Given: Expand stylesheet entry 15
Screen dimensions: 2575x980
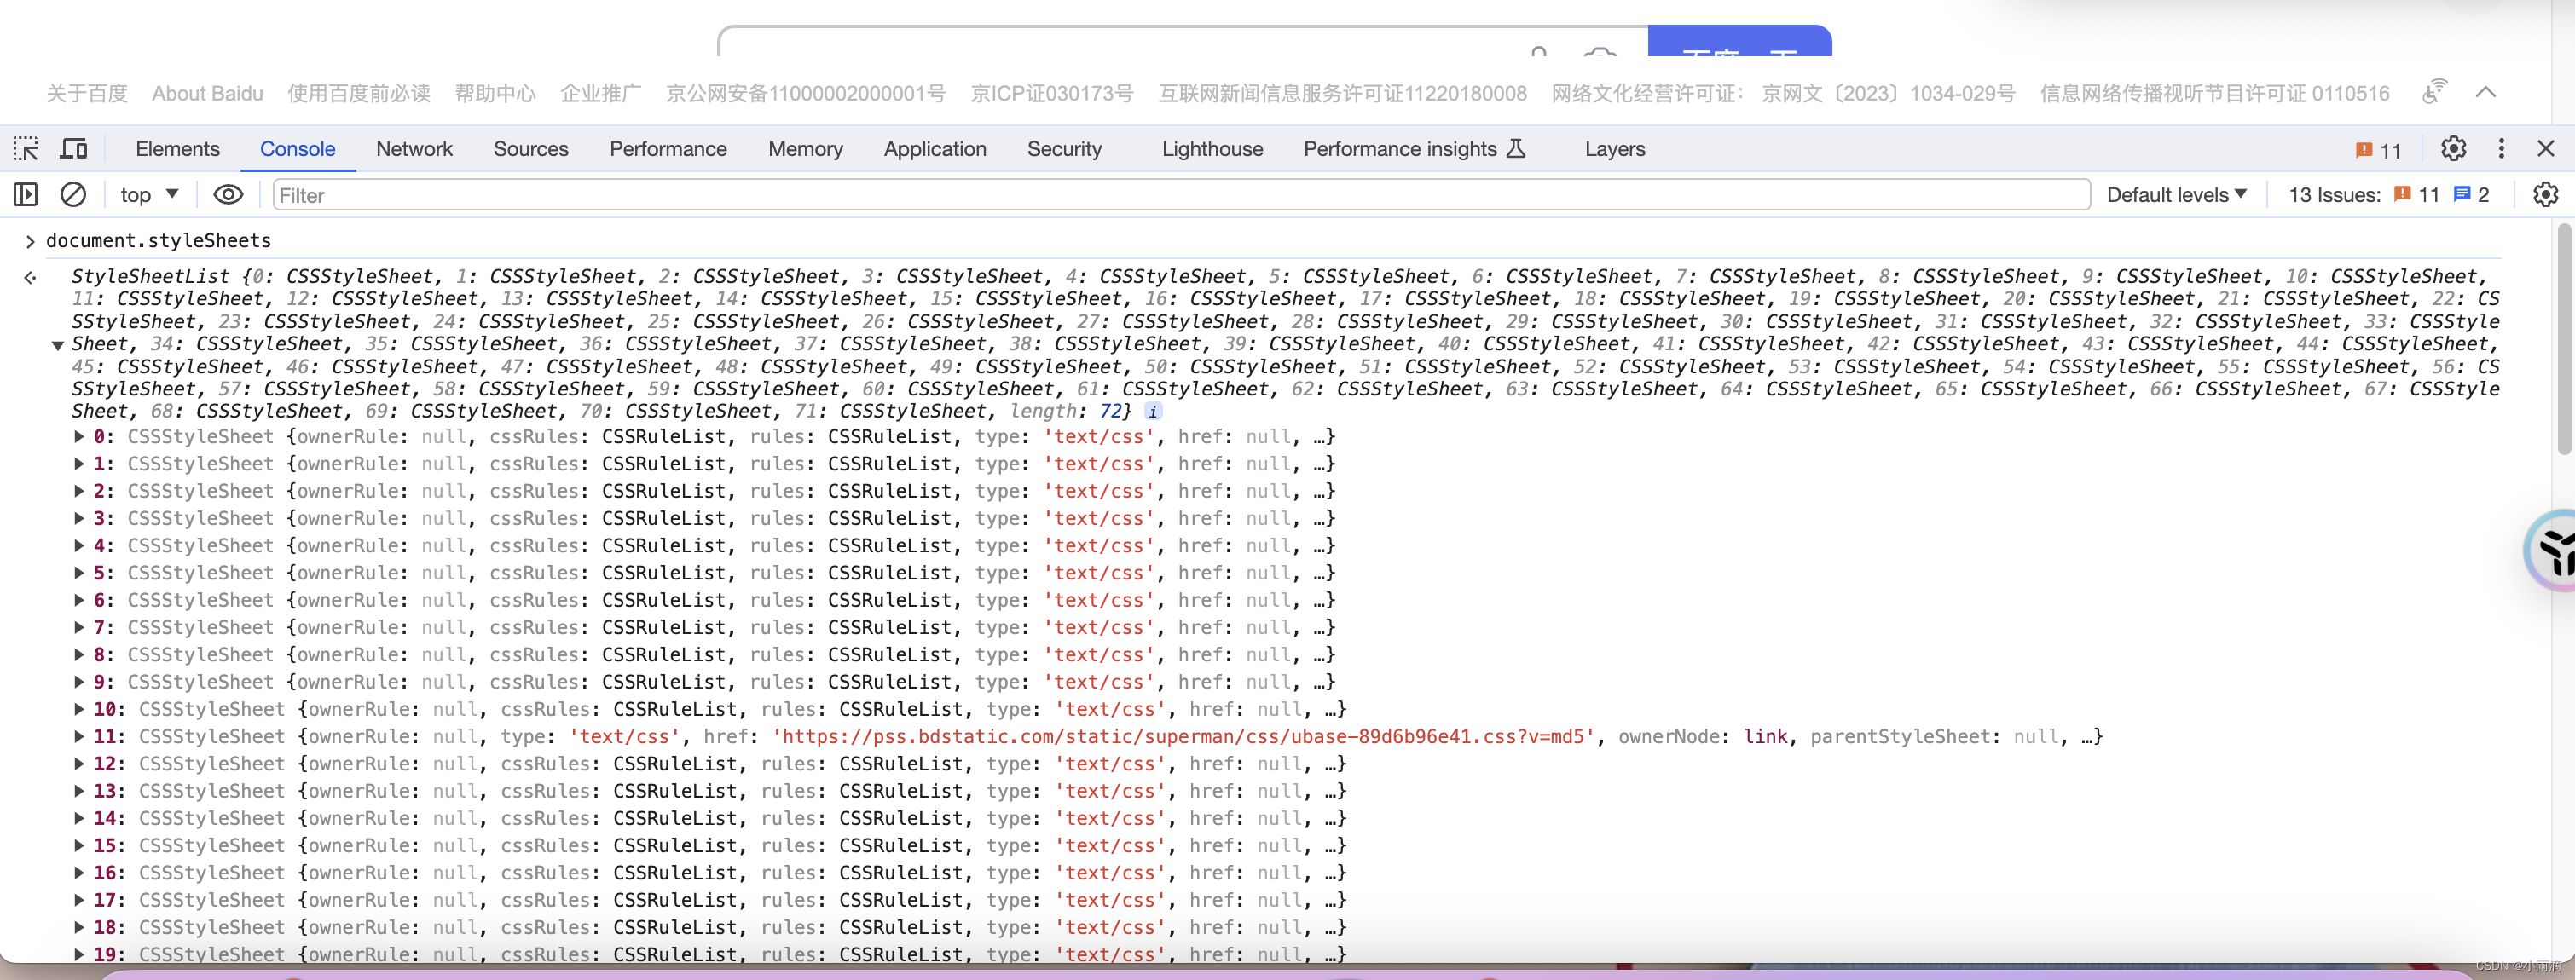Looking at the screenshot, I should point(79,845).
